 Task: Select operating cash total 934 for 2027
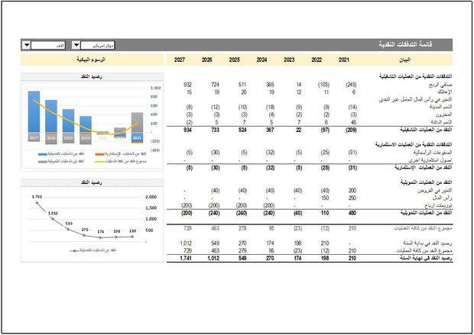187,130
